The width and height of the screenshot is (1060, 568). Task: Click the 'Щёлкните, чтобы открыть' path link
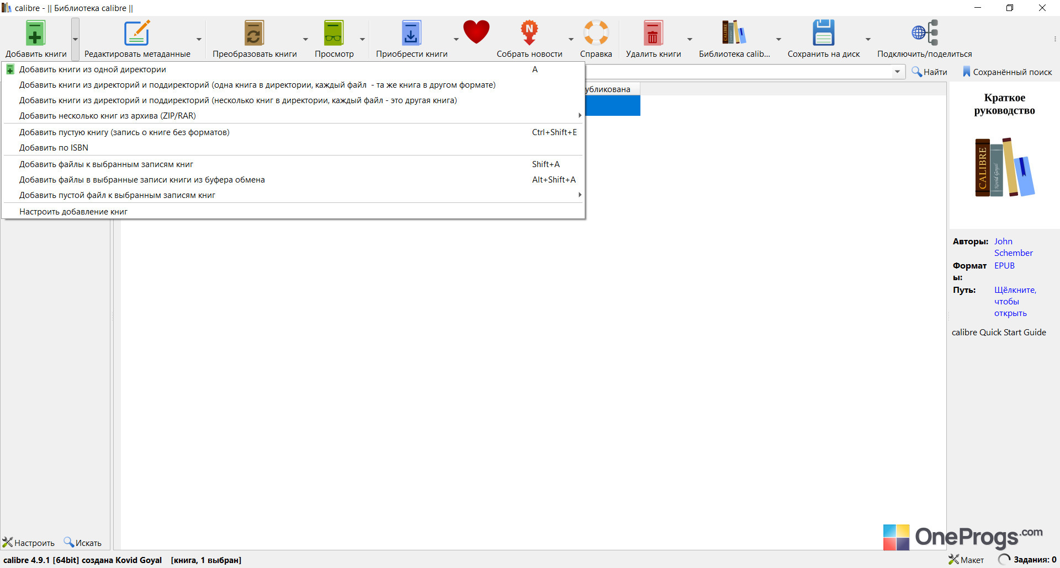[x=1015, y=302]
